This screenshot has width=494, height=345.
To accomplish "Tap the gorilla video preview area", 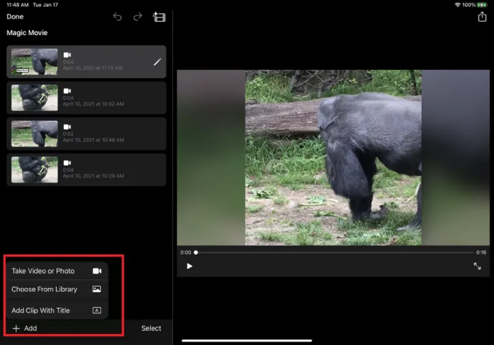I will tap(333, 158).
